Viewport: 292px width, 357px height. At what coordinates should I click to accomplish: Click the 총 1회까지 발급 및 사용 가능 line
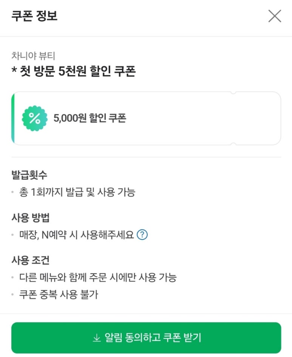tap(77, 192)
